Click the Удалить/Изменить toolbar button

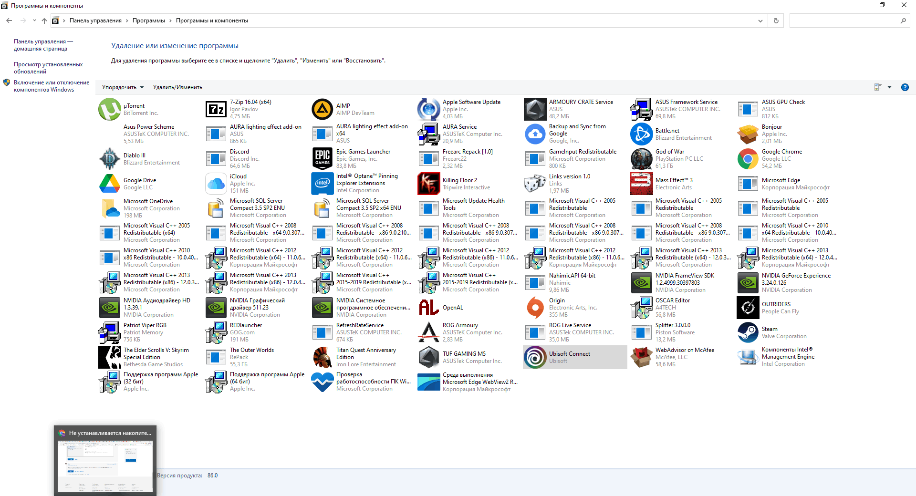177,87
